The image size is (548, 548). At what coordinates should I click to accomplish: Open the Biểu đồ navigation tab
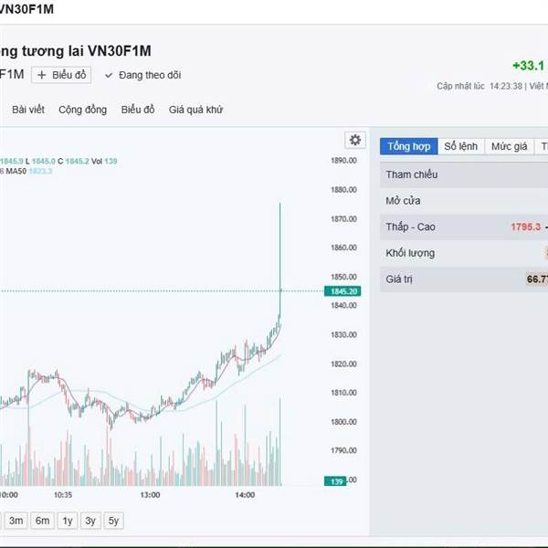pos(138,110)
